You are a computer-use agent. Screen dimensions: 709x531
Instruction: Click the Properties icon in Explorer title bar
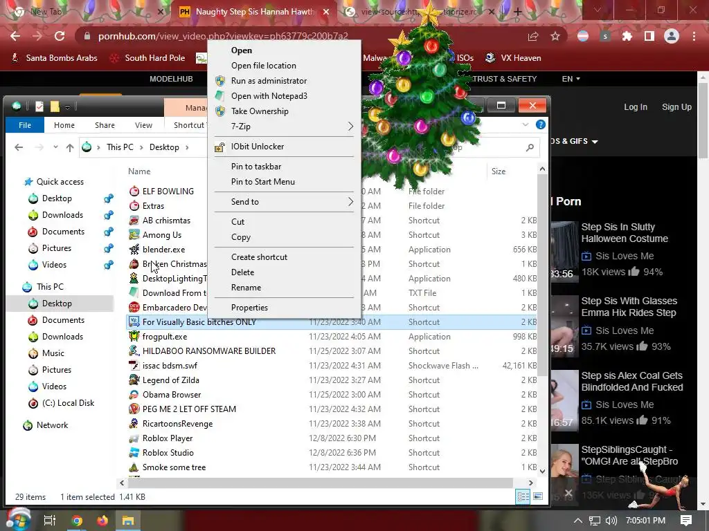(39, 106)
